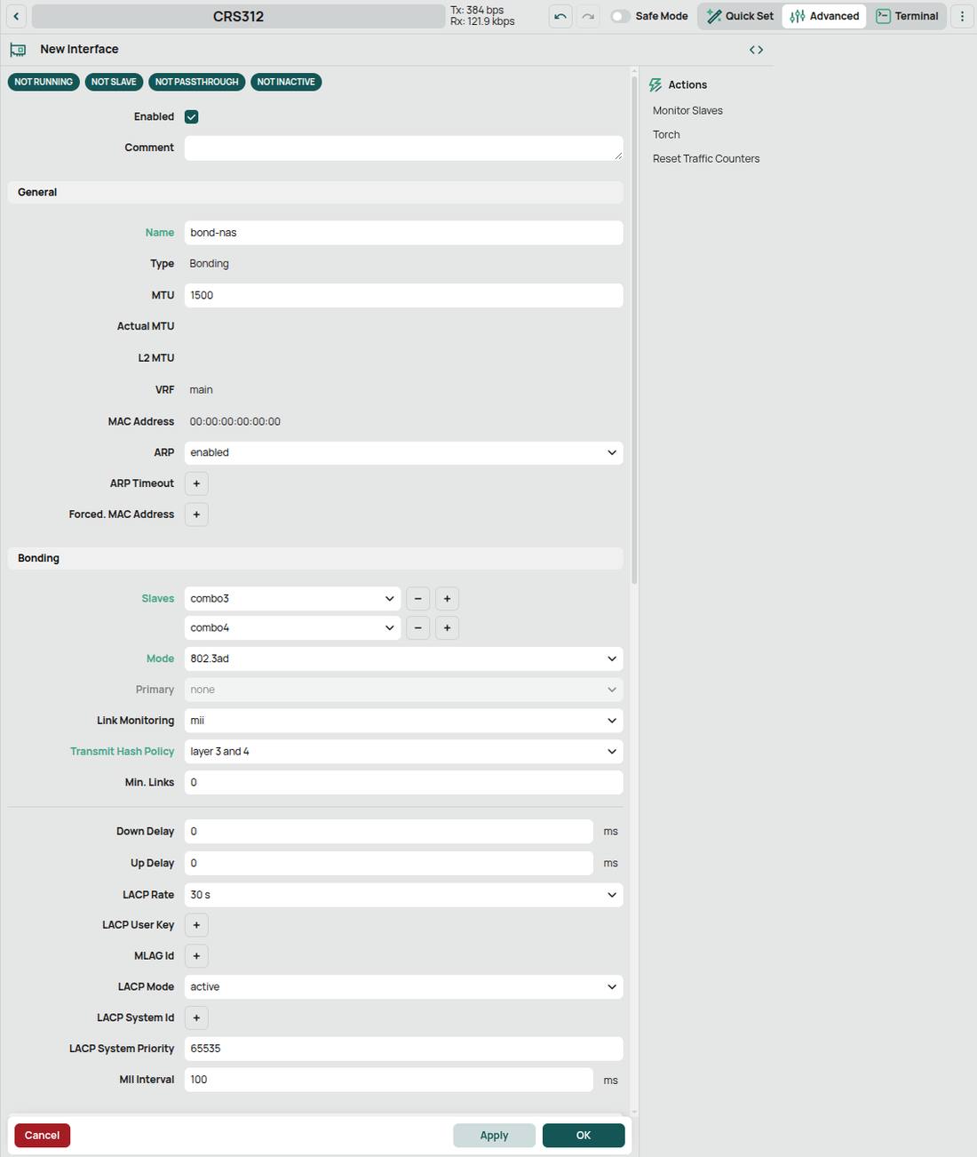Click the Torch action link

tap(666, 135)
